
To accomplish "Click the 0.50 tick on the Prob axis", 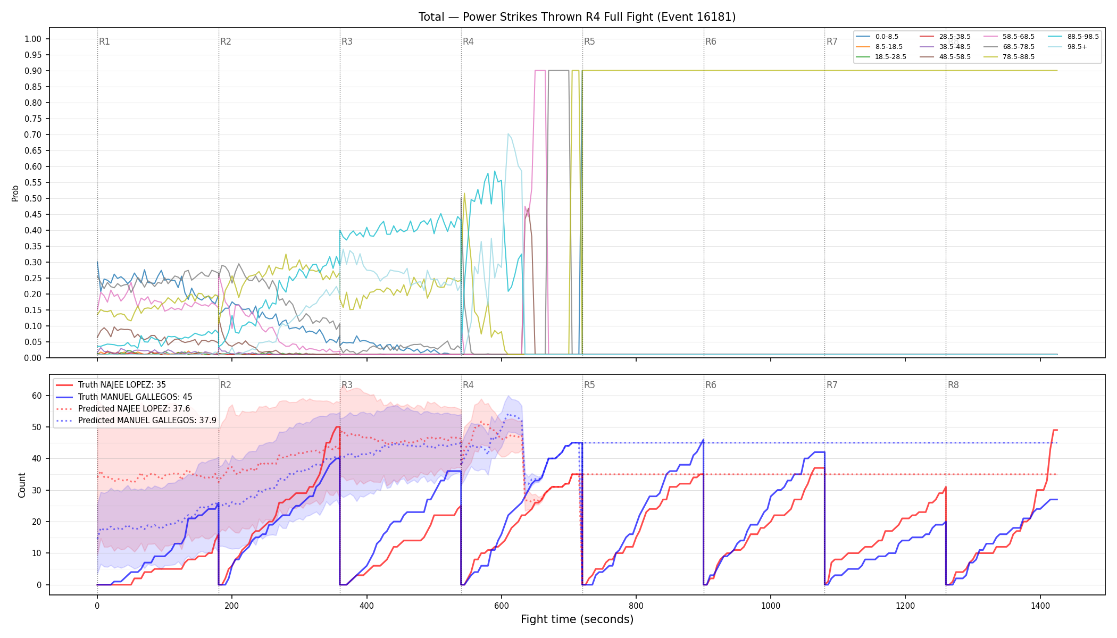I will 33,198.
